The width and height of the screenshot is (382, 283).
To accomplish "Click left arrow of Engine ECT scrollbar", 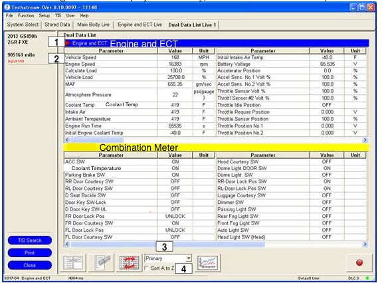I will (67, 140).
